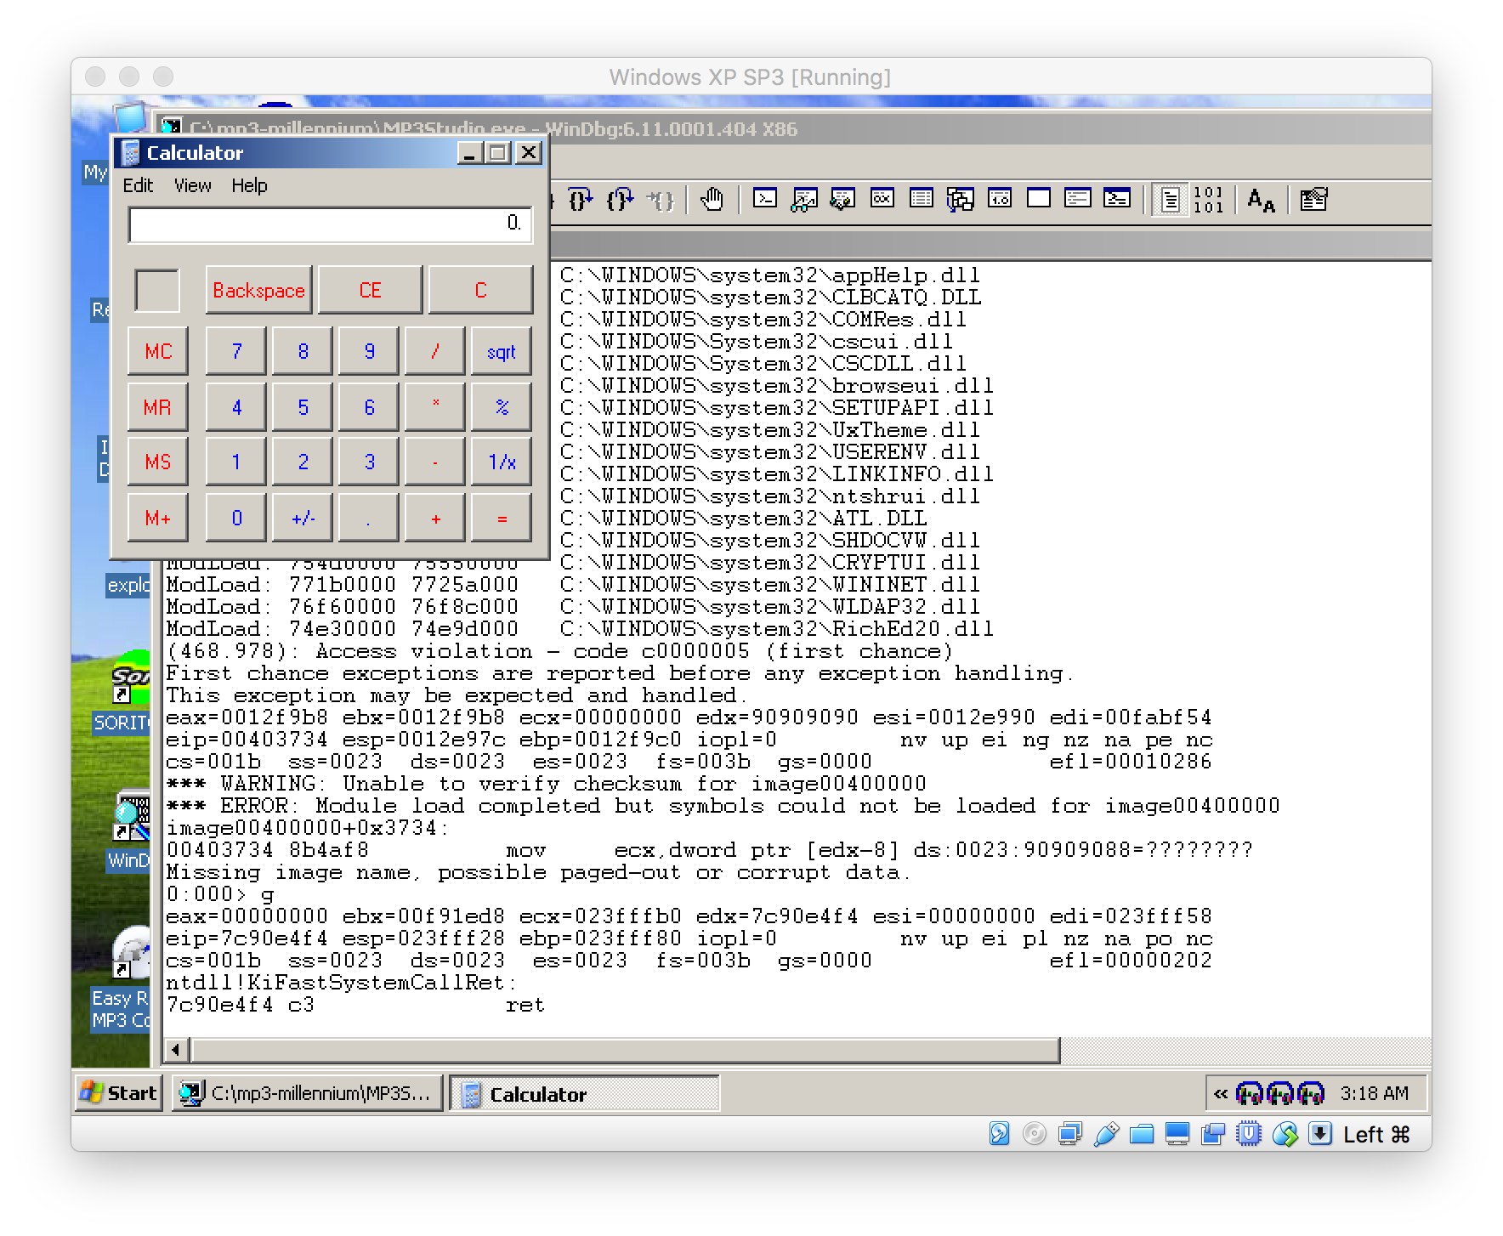Image resolution: width=1503 pixels, height=1236 pixels.
Task: Click the percent button in Calculator
Action: (502, 407)
